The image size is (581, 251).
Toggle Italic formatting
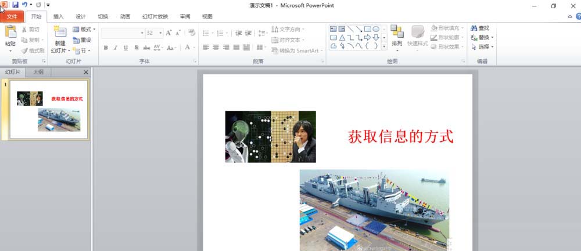[x=116, y=48]
